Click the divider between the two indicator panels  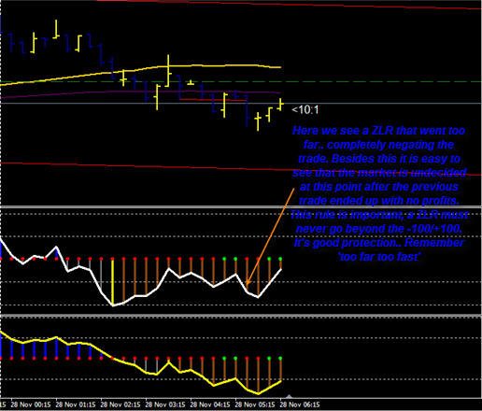241,316
